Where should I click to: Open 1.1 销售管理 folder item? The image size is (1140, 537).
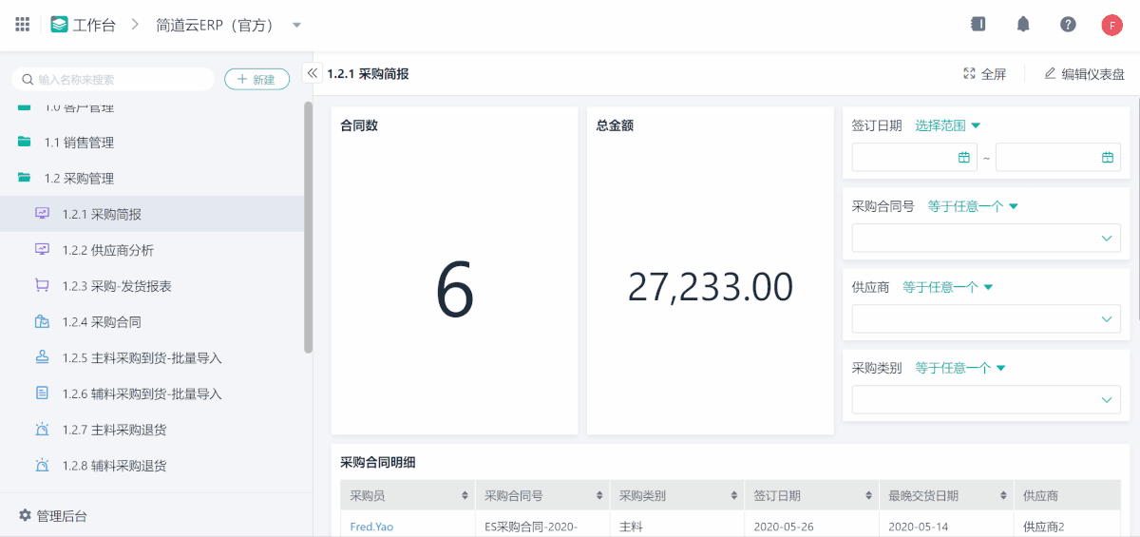tap(152, 143)
